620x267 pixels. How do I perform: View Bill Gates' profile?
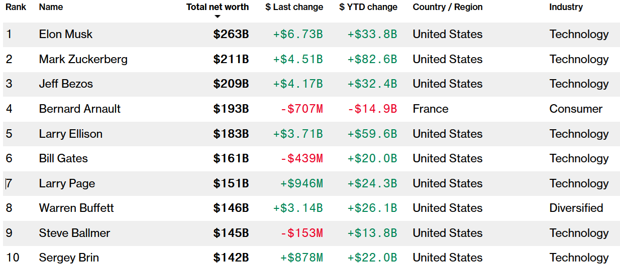tap(63, 158)
